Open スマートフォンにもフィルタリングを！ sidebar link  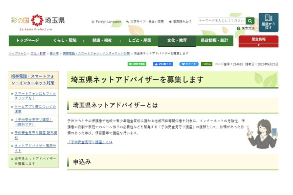tap(35, 96)
